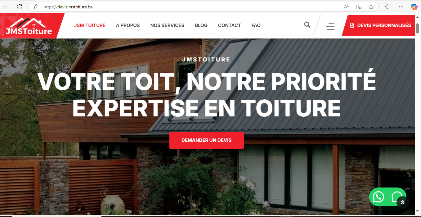Viewport: 421px width, 217px height.
Task: Open the BLOG navigation link
Action: coord(201,25)
